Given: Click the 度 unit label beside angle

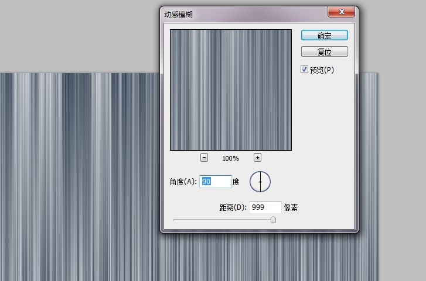Looking at the screenshot, I should 236,182.
